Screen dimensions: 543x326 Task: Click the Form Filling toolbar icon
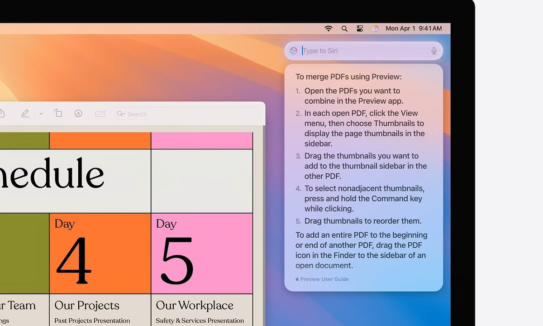click(100, 114)
